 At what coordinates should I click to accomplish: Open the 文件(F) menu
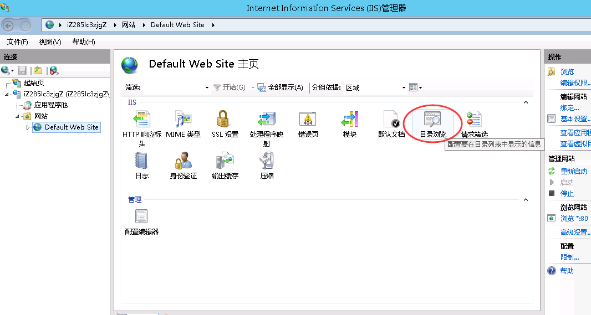tap(18, 42)
